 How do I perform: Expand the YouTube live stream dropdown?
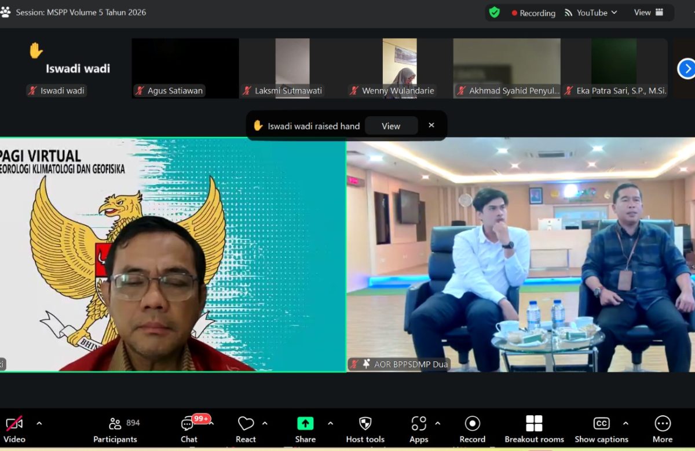tap(591, 13)
